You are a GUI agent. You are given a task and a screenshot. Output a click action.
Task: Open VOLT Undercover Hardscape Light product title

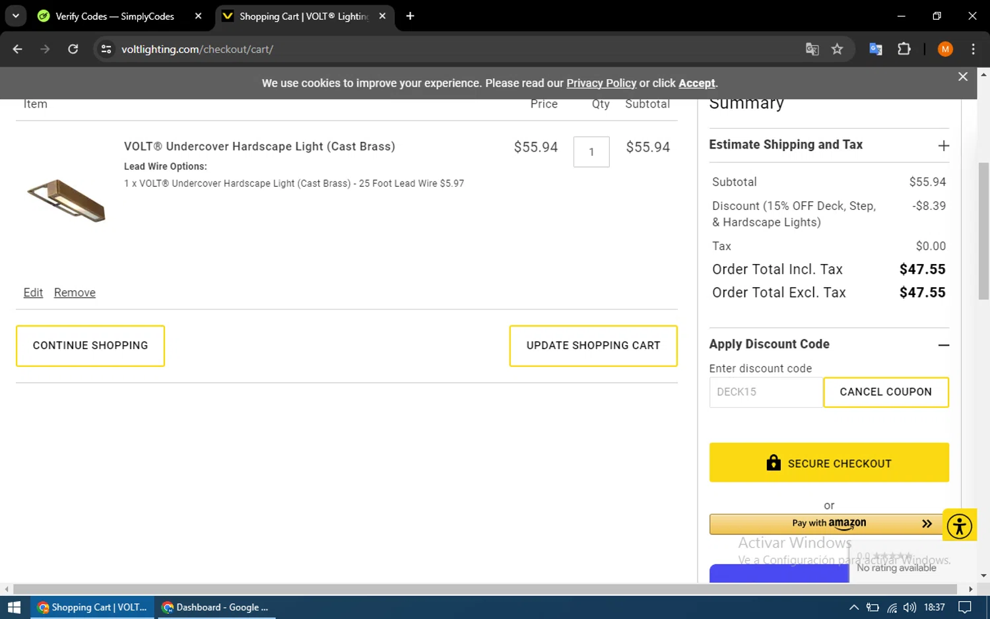[259, 147]
